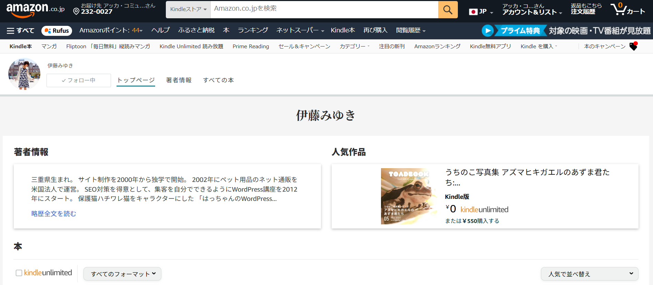Image resolution: width=653 pixels, height=285 pixels.
Task: Open Amazonランキング menu item
Action: (x=437, y=46)
